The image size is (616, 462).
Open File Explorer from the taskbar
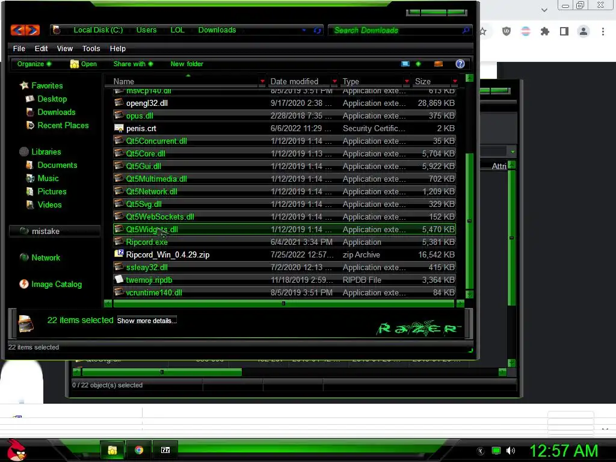coord(112,450)
